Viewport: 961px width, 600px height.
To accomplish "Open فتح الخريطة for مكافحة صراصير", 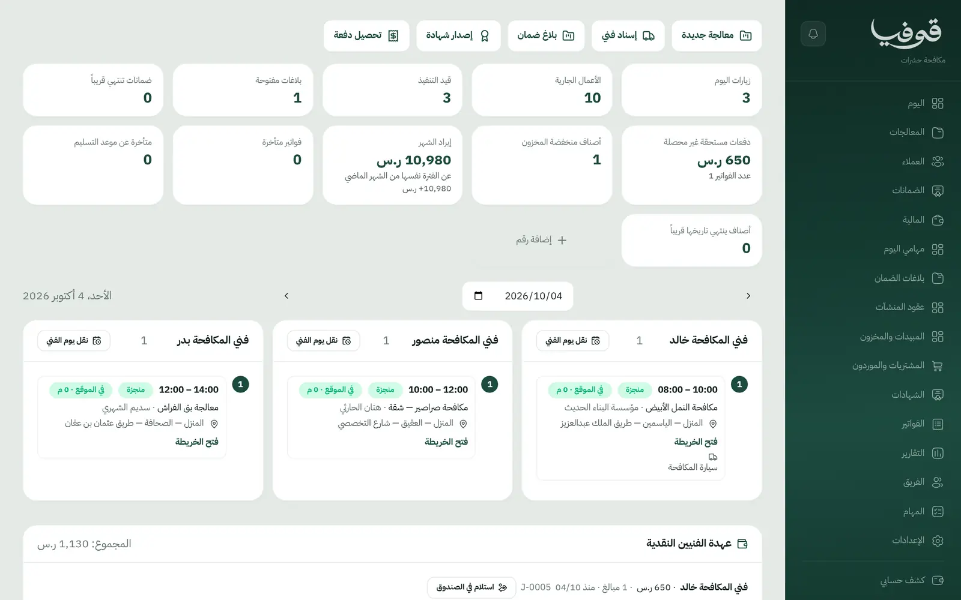I will coord(446,442).
